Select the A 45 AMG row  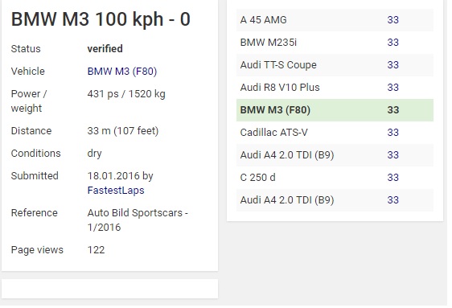click(335, 20)
